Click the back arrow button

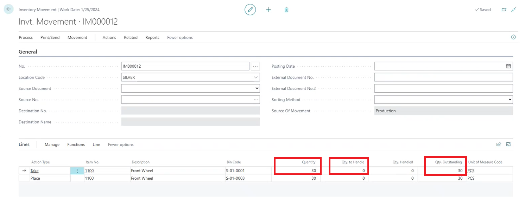click(8, 9)
